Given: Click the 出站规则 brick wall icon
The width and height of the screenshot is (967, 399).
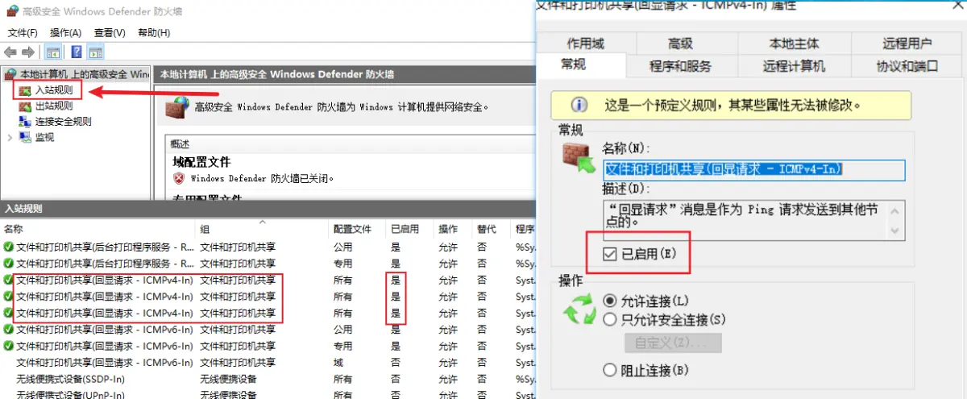Looking at the screenshot, I should [26, 106].
